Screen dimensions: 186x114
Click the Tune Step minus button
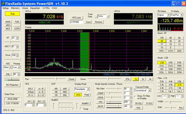tap(96, 16)
